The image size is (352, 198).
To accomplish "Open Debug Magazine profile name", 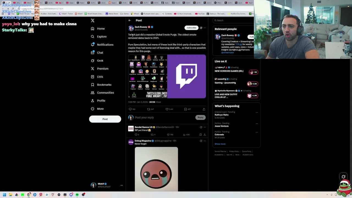I will [x=143, y=141].
